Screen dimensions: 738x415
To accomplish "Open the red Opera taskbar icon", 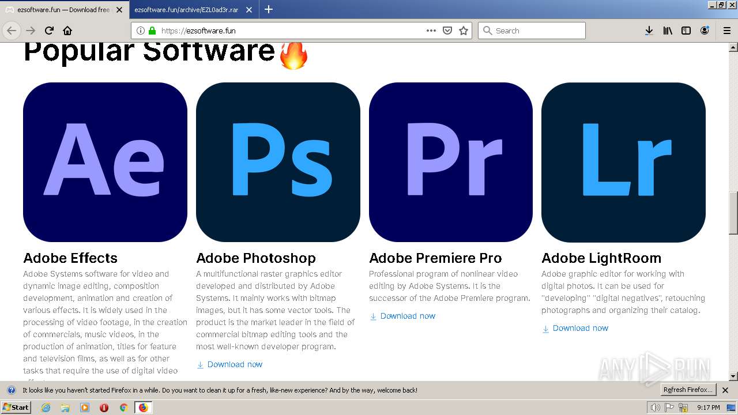I will pos(104,408).
